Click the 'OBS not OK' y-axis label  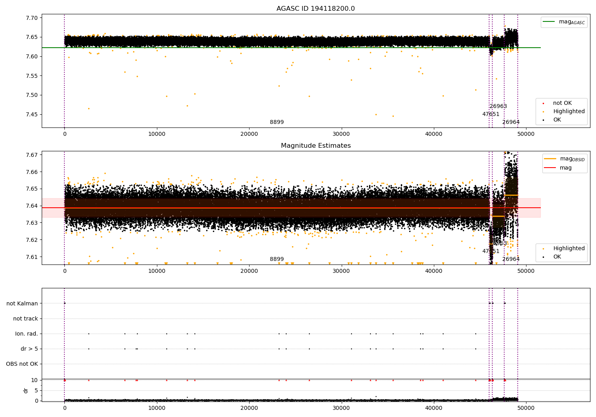pos(22,364)
